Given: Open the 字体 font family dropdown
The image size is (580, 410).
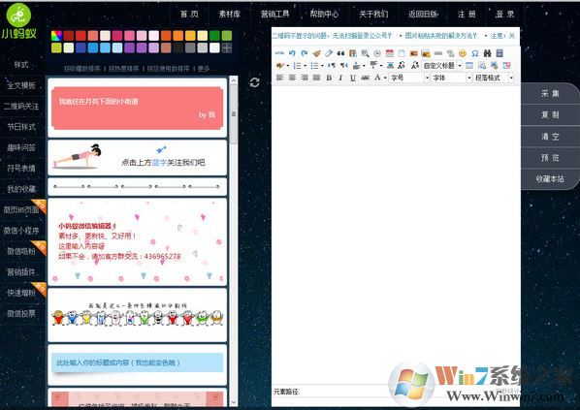Looking at the screenshot, I should (451, 78).
